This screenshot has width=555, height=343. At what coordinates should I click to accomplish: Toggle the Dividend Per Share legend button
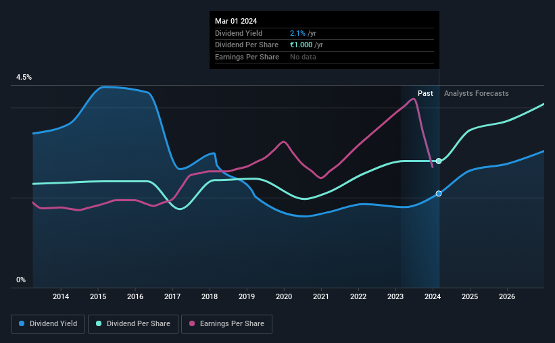pyautogui.click(x=133, y=324)
